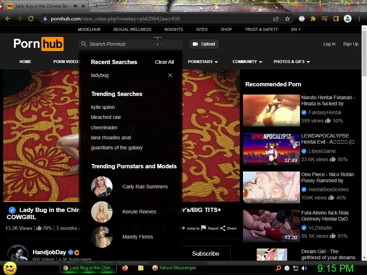
Task: Open the SITES top menu link
Action: [x=202, y=29]
